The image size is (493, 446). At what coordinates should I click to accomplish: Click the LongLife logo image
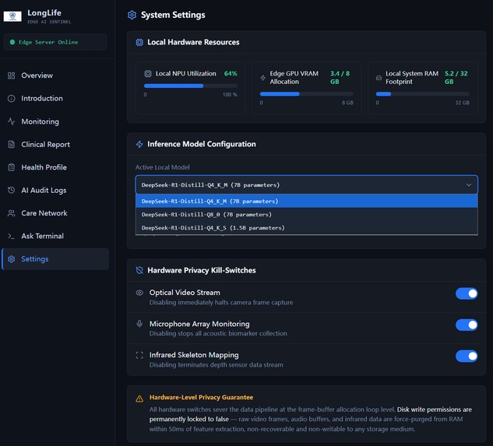[12, 16]
